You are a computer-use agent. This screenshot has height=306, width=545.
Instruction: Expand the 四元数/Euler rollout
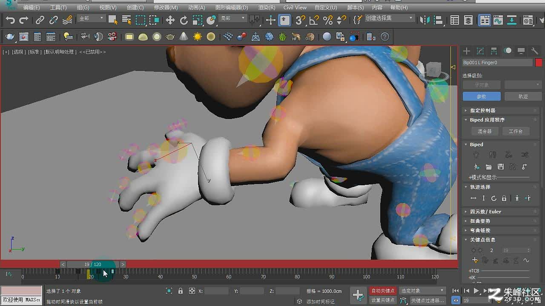click(501, 212)
